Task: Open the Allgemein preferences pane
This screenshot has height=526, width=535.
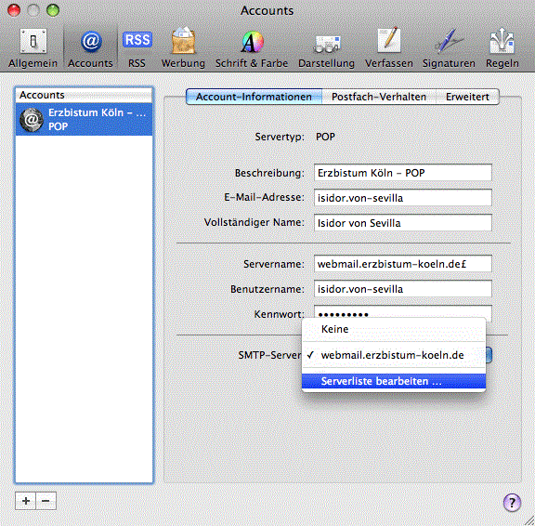Action: [x=33, y=48]
